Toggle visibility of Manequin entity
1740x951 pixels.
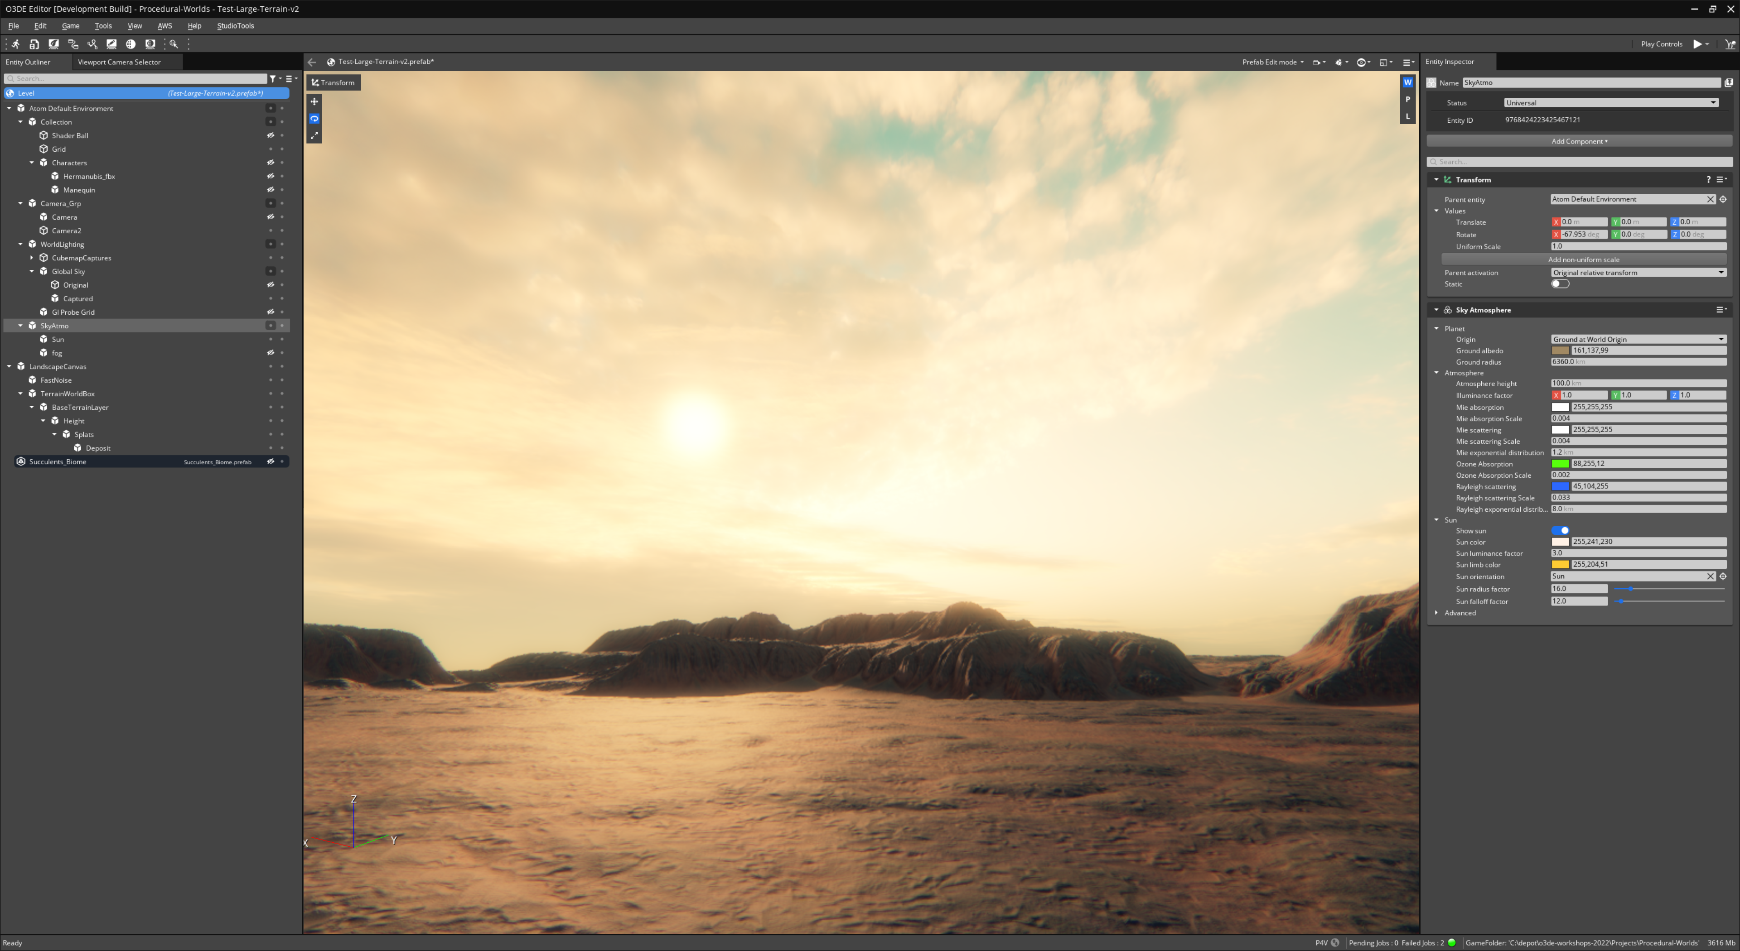pyautogui.click(x=270, y=190)
